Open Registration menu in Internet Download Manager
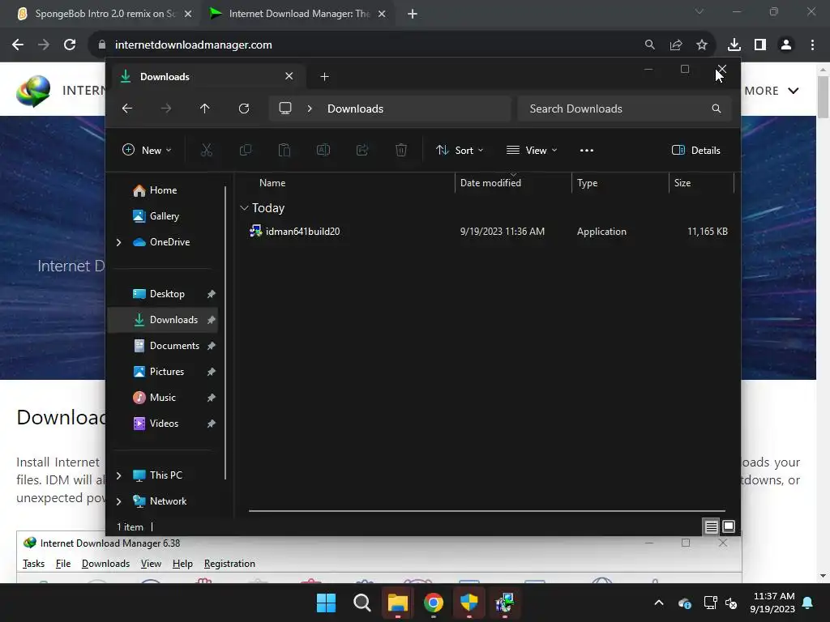This screenshot has height=622, width=830. click(x=229, y=564)
